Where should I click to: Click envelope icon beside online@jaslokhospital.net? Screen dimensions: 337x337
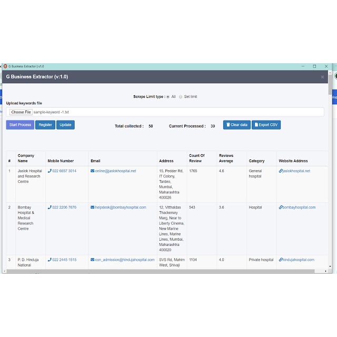[x=93, y=171]
